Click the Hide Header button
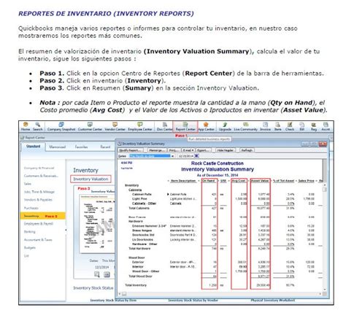Screen dimensions: 346x310 (x=225, y=150)
